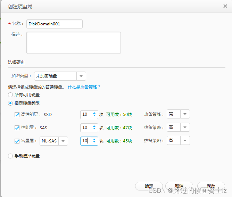
Task: Increase NL-SAS disk count with up arrow
Action: (x=94, y=139)
